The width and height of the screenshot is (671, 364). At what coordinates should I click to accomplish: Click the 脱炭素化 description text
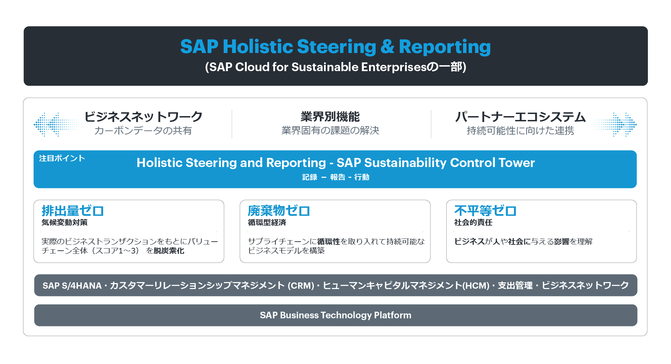pyautogui.click(x=130, y=246)
